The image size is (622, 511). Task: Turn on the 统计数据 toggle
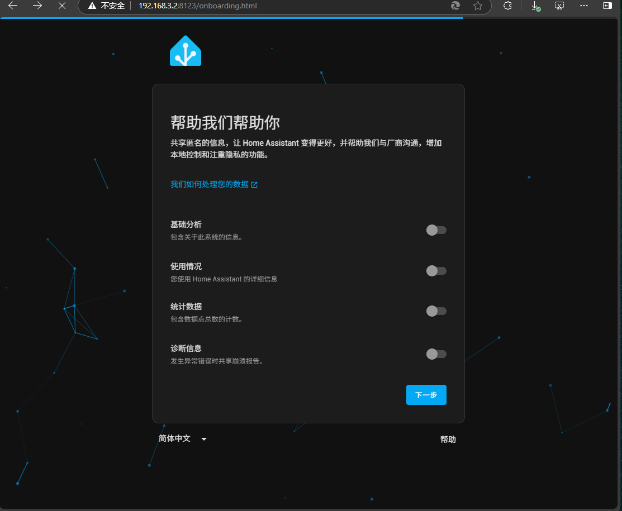click(436, 311)
